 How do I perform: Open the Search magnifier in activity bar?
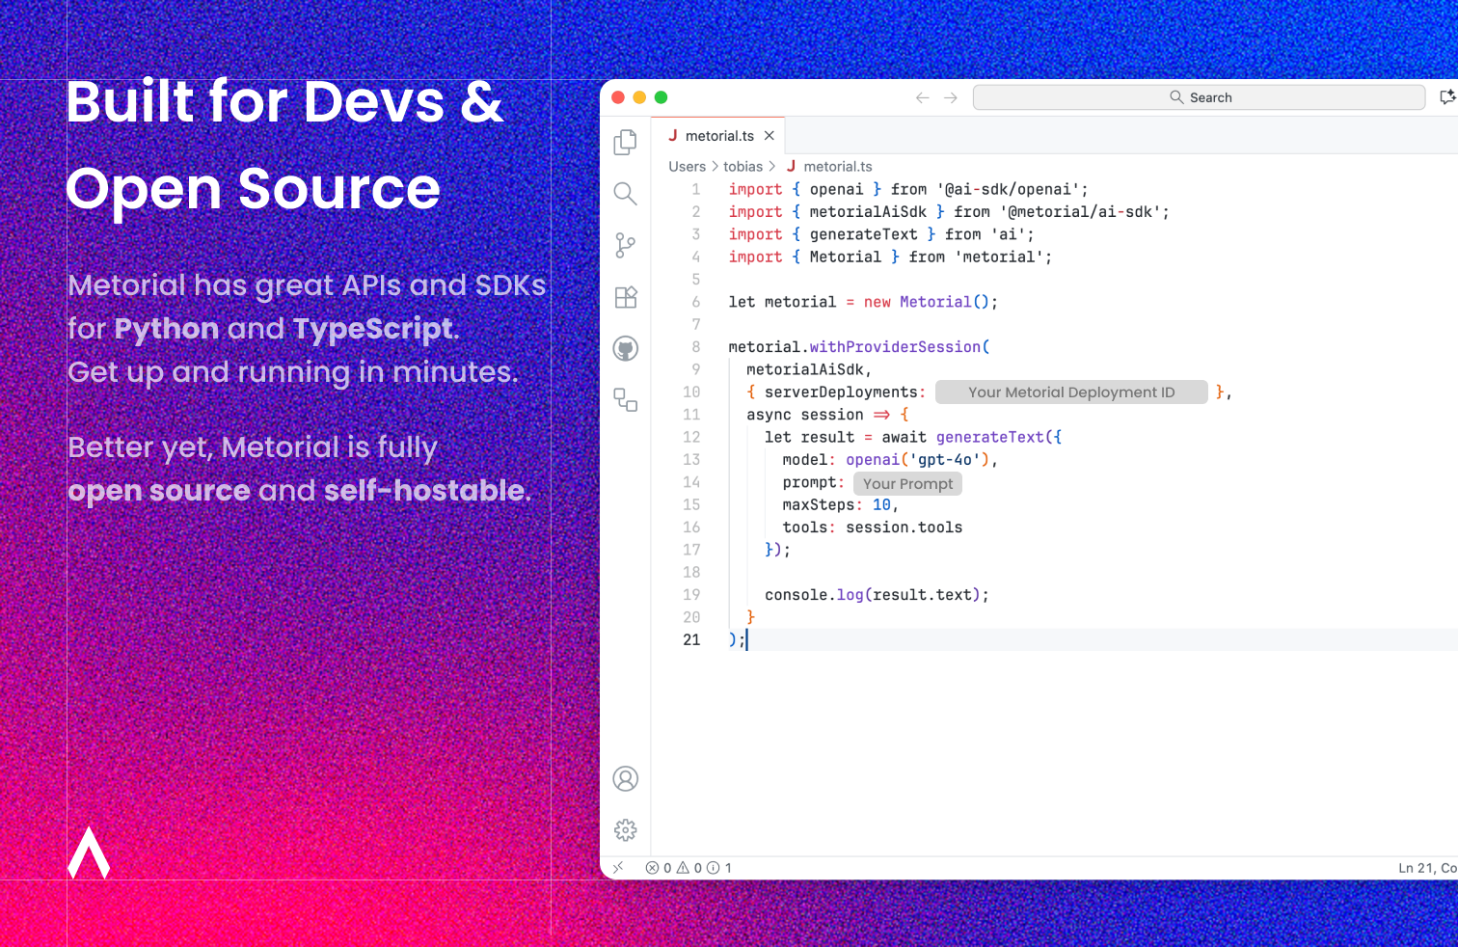(x=625, y=194)
